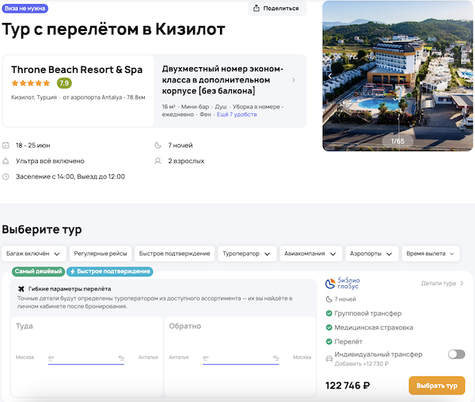Toggle the Быстрое подтверждение filter chip
The width and height of the screenshot is (475, 402).
(x=174, y=253)
